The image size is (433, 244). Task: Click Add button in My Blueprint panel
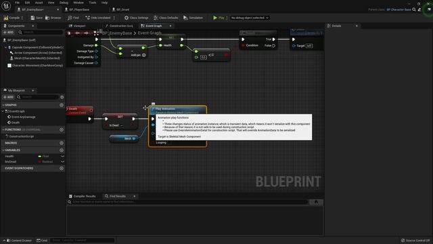[x=8, y=97]
